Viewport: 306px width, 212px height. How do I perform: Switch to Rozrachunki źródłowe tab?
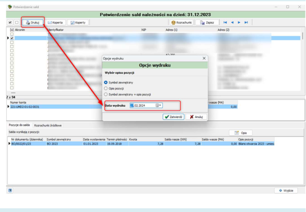pyautogui.click(x=48, y=126)
